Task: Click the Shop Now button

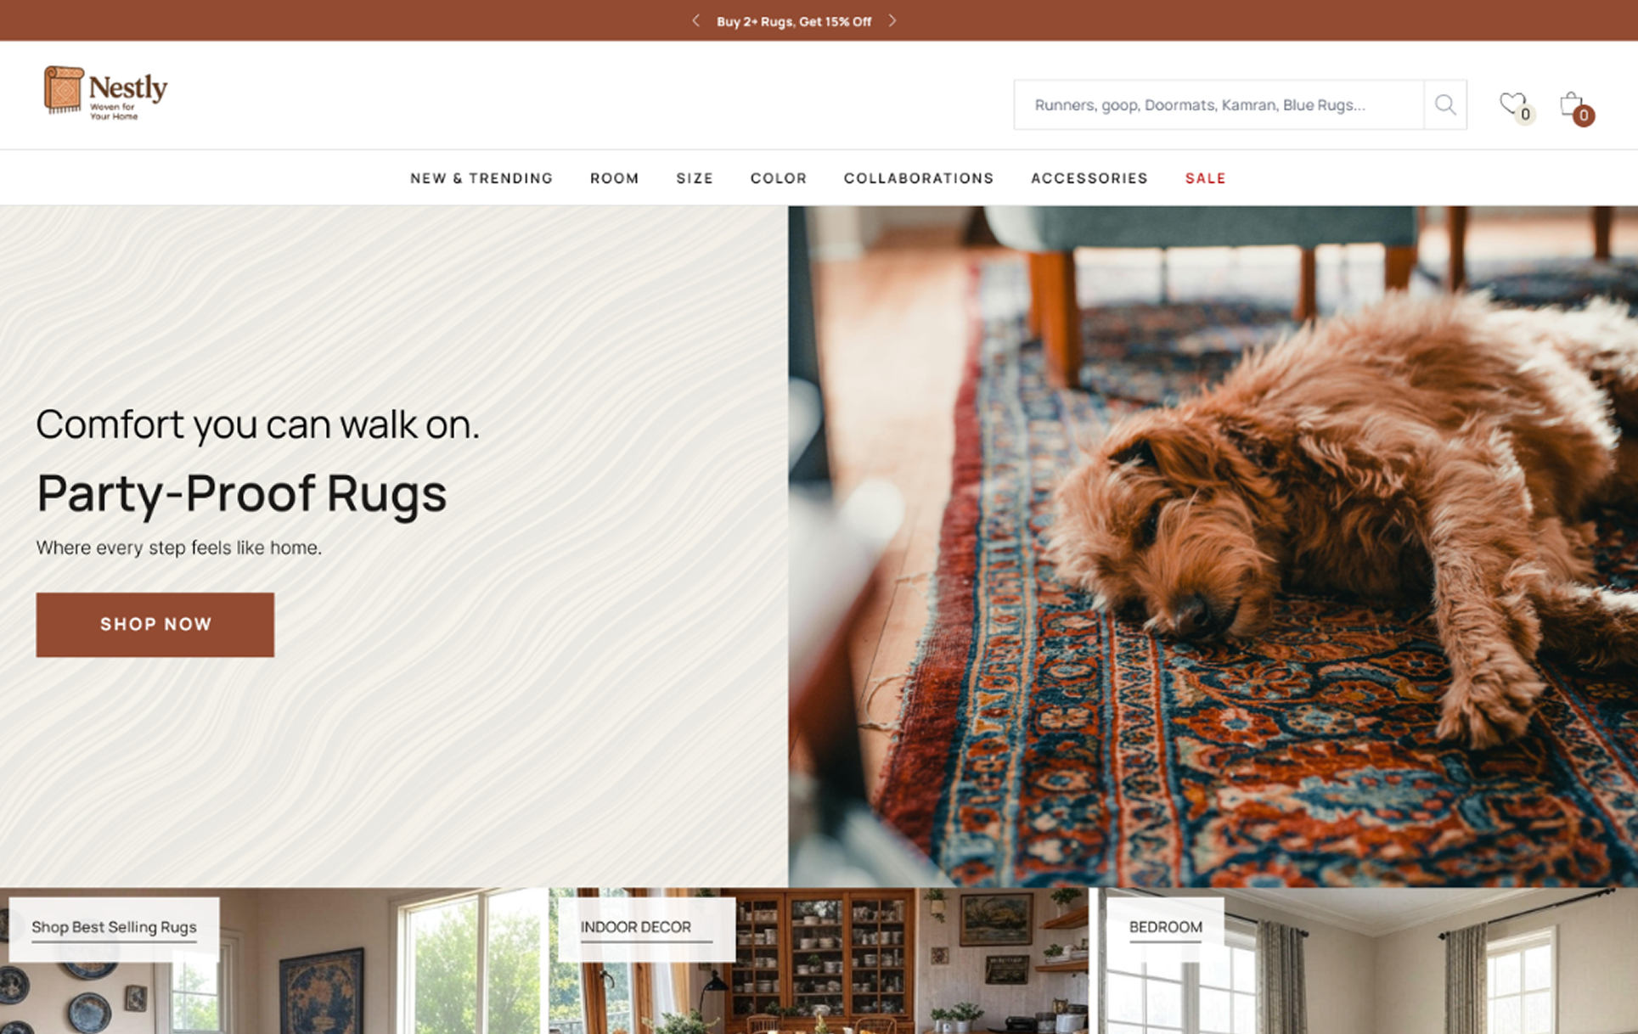Action: tap(155, 625)
